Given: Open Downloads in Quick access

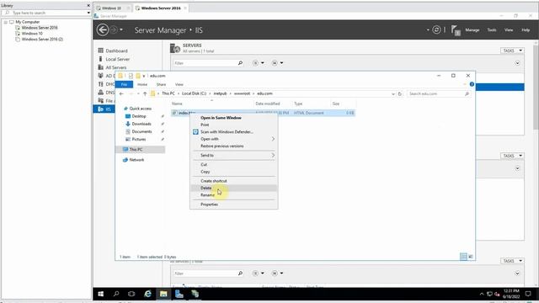Looking at the screenshot, I should (x=141, y=124).
